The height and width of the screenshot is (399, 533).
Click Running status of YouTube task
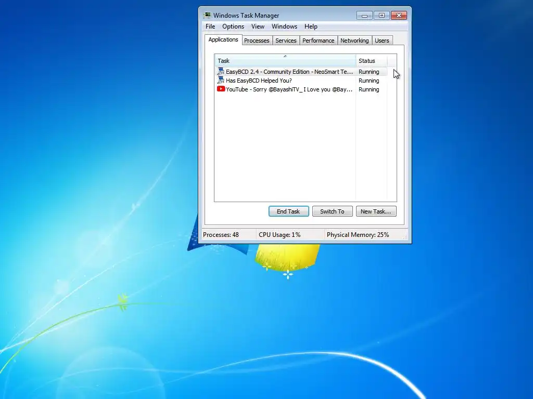point(369,89)
